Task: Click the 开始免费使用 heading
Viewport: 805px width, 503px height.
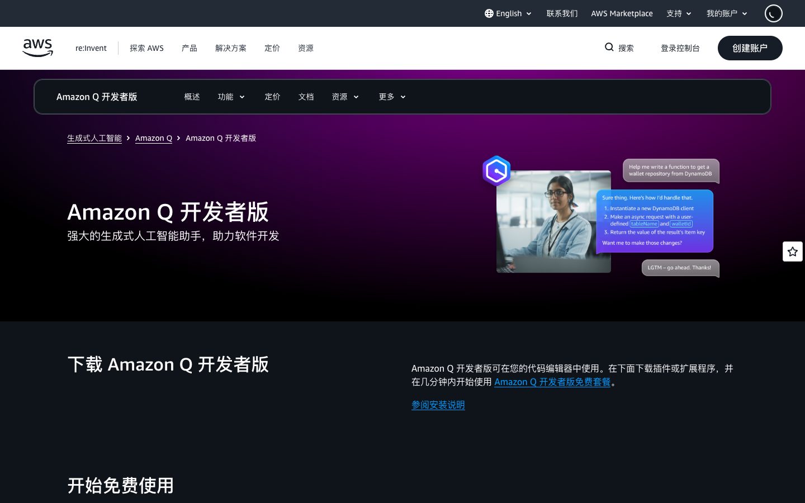Action: (121, 485)
